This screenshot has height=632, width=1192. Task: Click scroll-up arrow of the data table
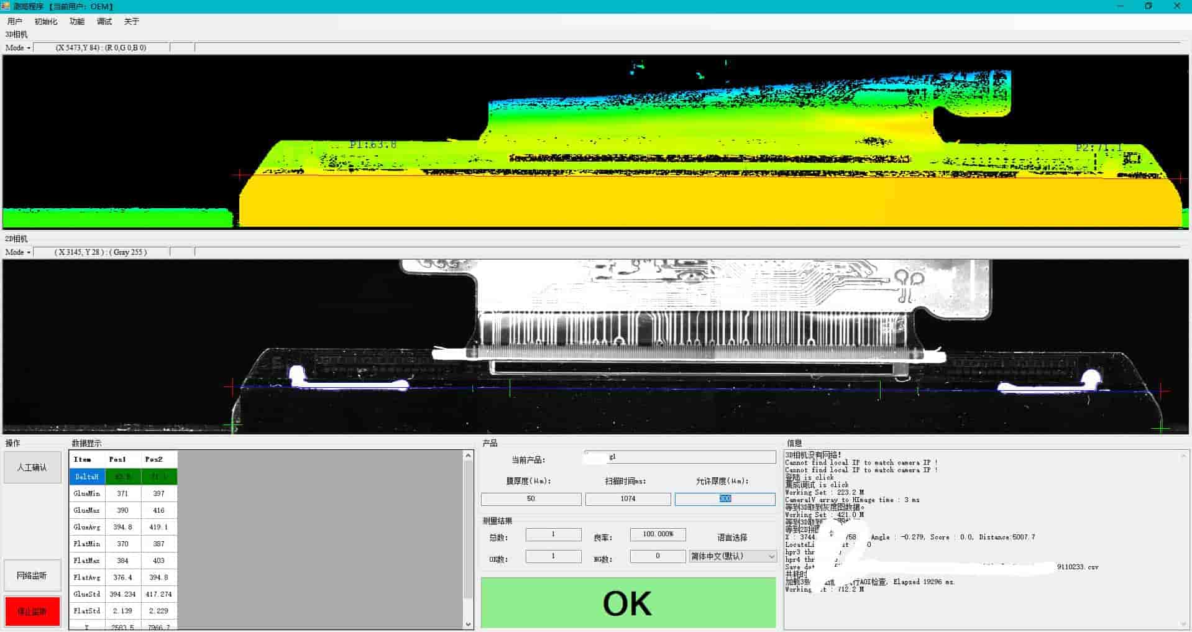click(468, 456)
